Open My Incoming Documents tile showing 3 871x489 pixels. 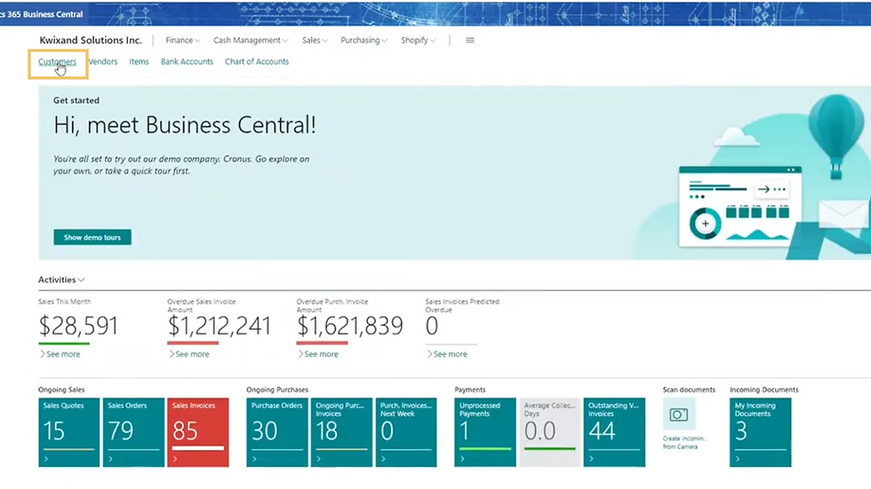point(761,432)
